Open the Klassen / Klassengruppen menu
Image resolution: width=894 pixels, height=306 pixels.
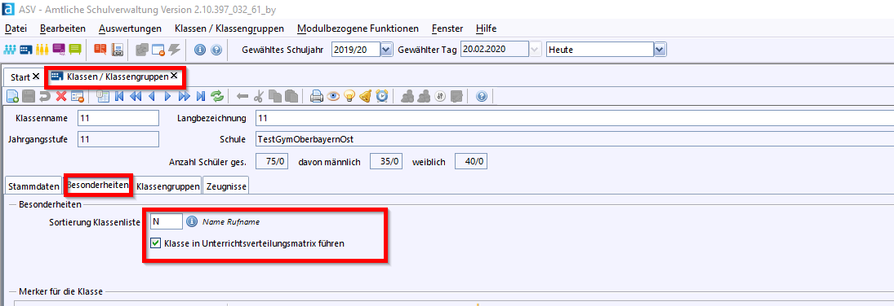[229, 28]
